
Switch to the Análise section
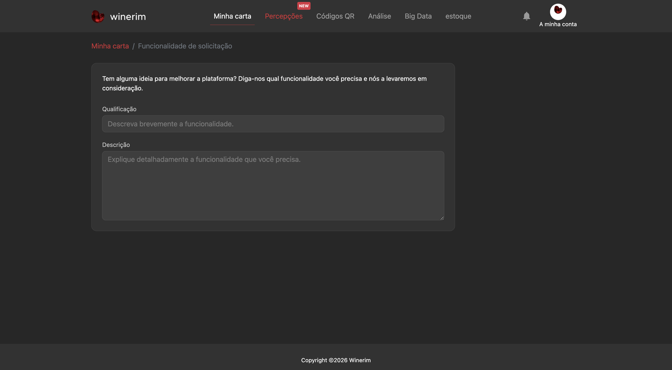[x=379, y=16]
